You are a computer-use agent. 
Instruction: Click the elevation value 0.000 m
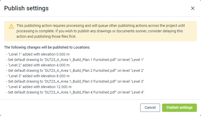(x=63, y=54)
